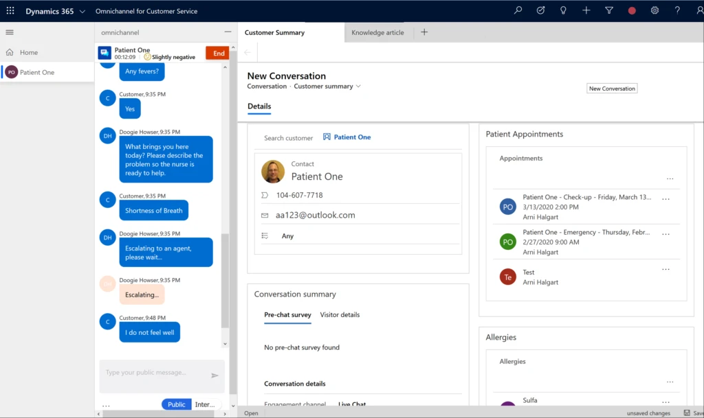Collapse the omnichannel conversation panel
This screenshot has width=704, height=418.
[x=227, y=32]
